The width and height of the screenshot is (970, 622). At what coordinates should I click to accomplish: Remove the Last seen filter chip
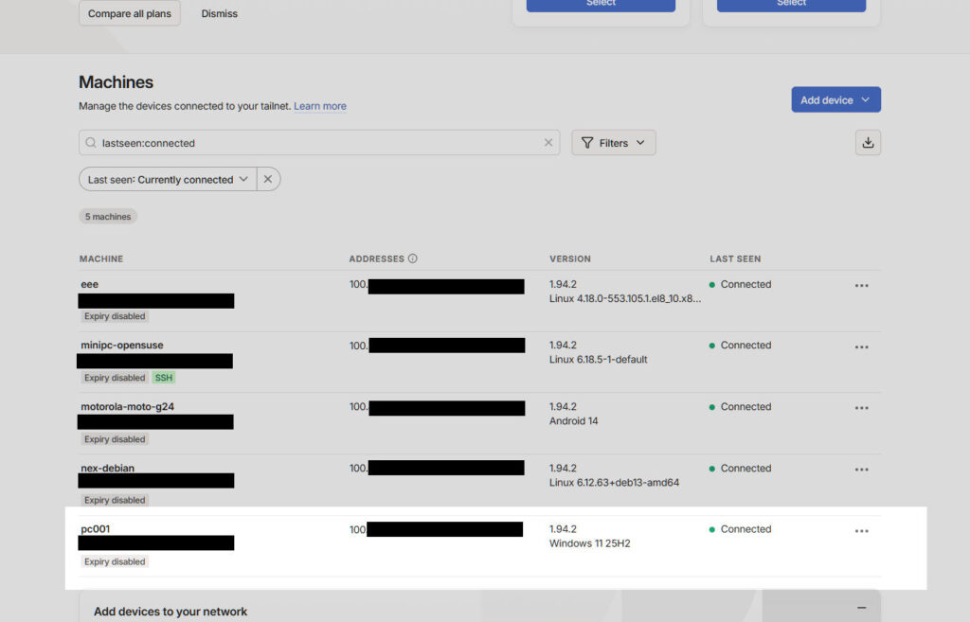(x=268, y=179)
